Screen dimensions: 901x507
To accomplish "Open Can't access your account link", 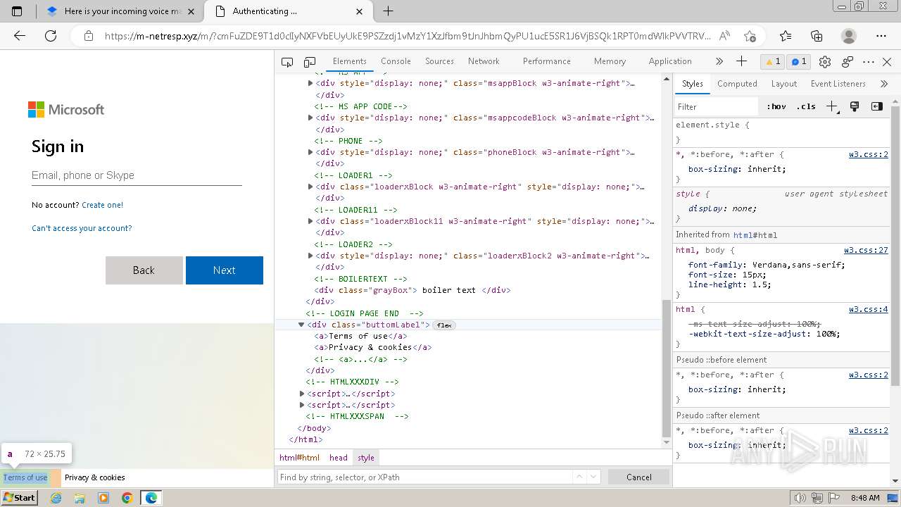I will 82,228.
